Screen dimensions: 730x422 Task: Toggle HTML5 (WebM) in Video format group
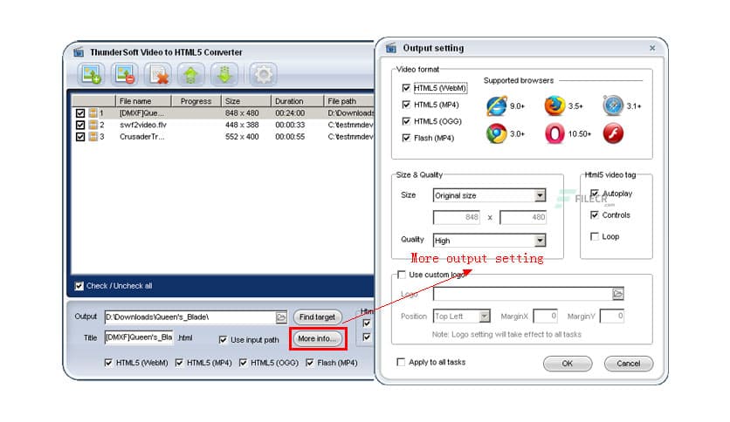point(406,88)
